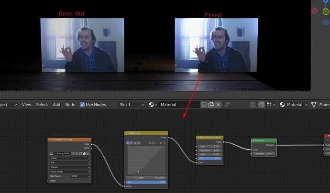Screen dimensions: 330x193
Task: Open the Linear interpolation dropdown
Action: click(x=70, y=158)
